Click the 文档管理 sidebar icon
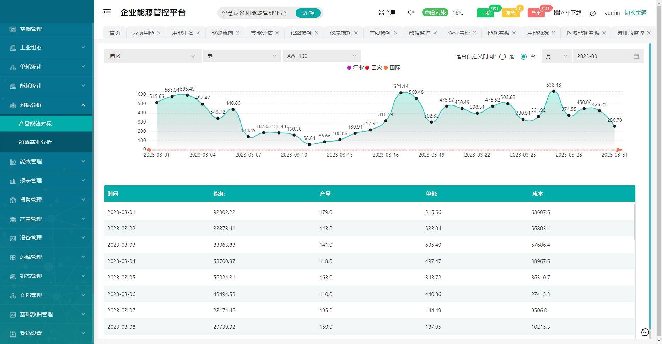This screenshot has width=662, height=344. tap(13, 295)
